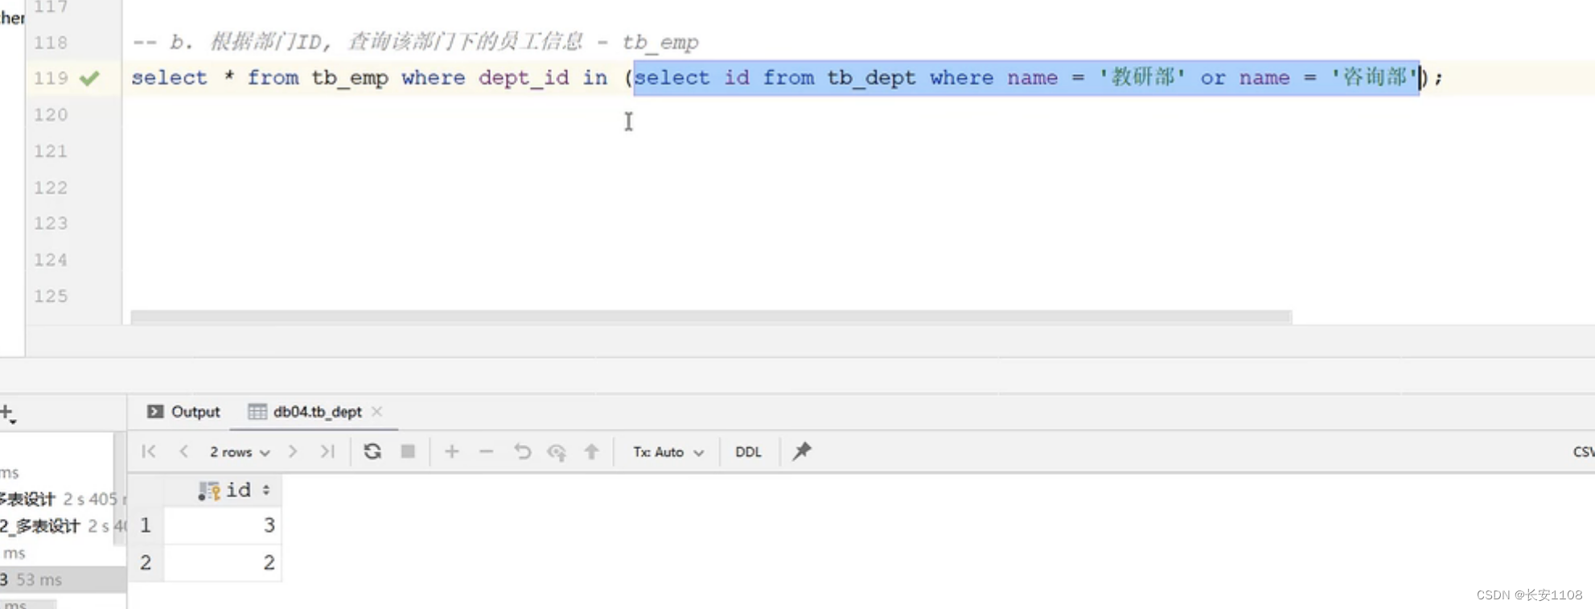
Task: Go to previous results page
Action: click(x=183, y=451)
